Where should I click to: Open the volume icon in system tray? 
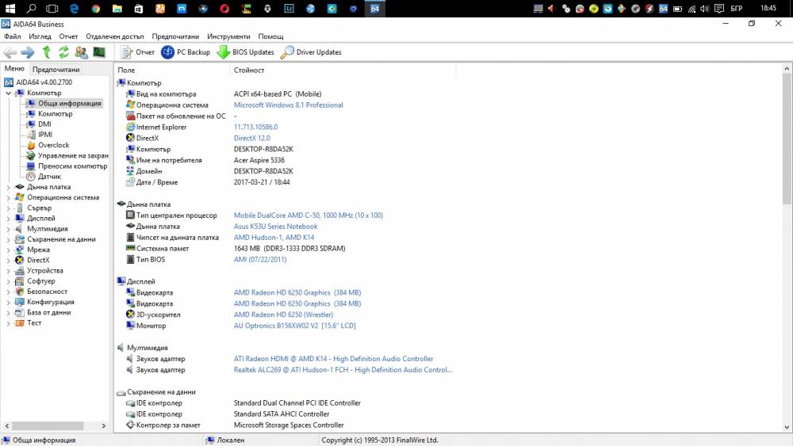pyautogui.click(x=704, y=9)
